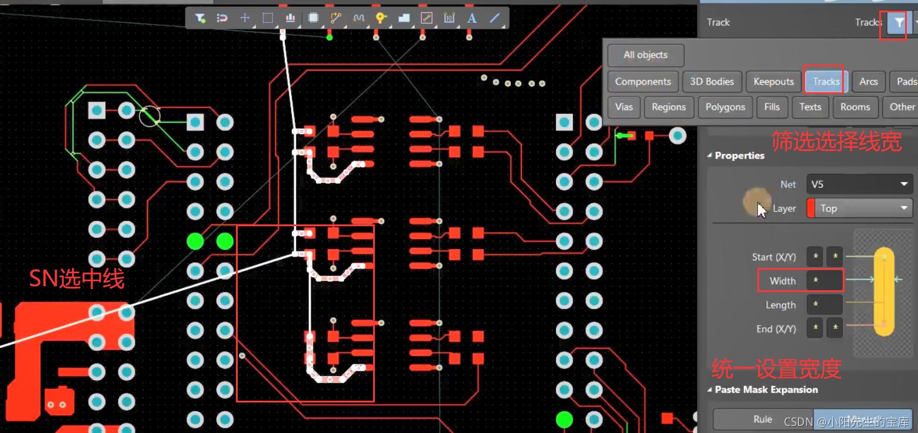Click the End Y coordinate field
Viewport: 918px width, 433px height.
point(834,328)
